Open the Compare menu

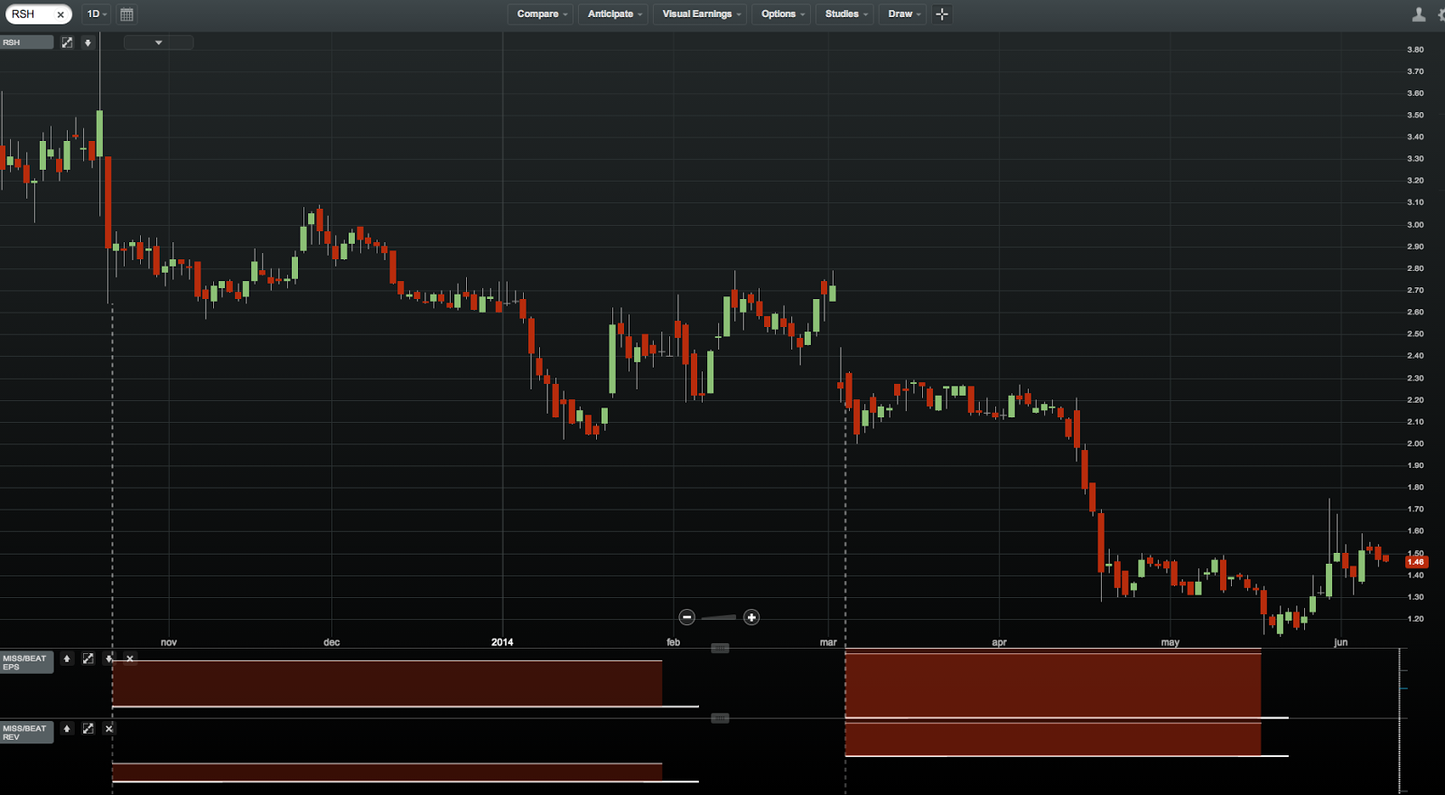pyautogui.click(x=542, y=14)
